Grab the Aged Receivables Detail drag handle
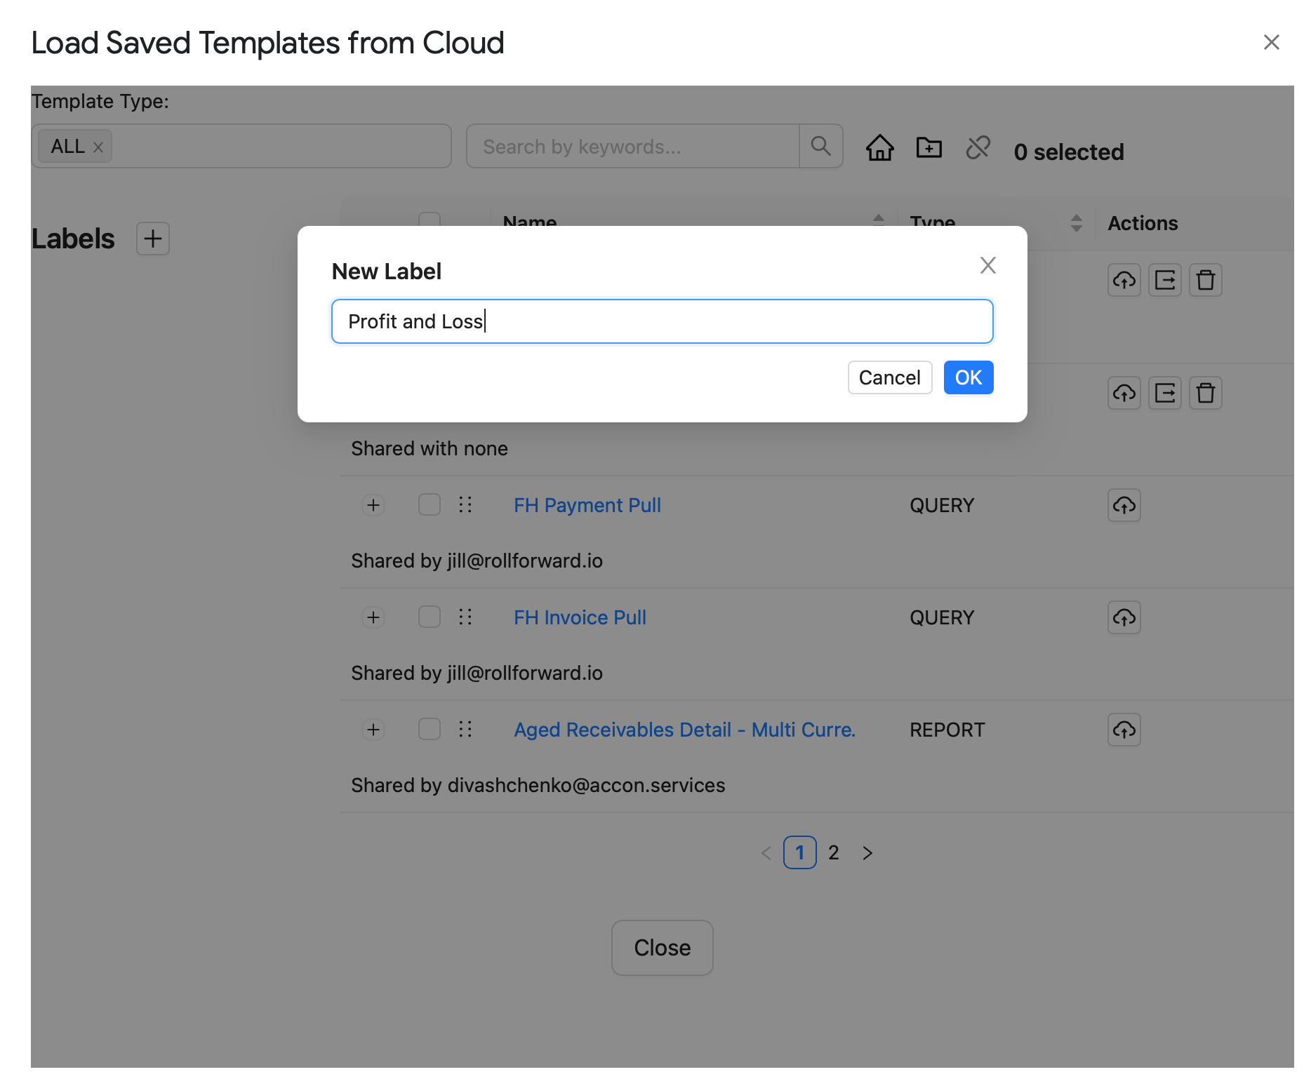This screenshot has height=1079, width=1304. (465, 729)
